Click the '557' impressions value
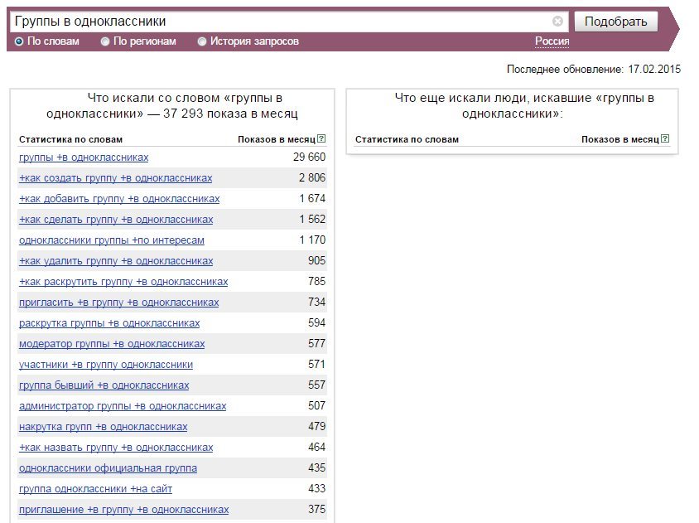 (317, 385)
